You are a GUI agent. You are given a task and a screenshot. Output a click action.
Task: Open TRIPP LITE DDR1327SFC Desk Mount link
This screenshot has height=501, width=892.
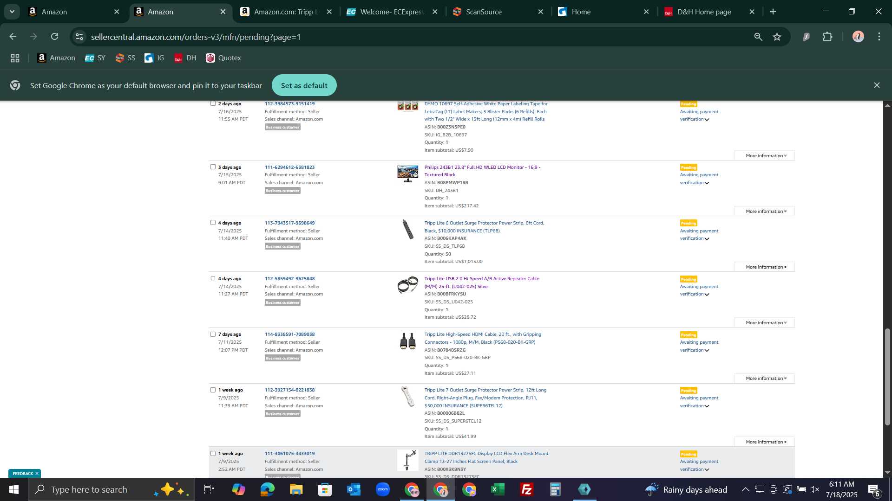coord(486,457)
